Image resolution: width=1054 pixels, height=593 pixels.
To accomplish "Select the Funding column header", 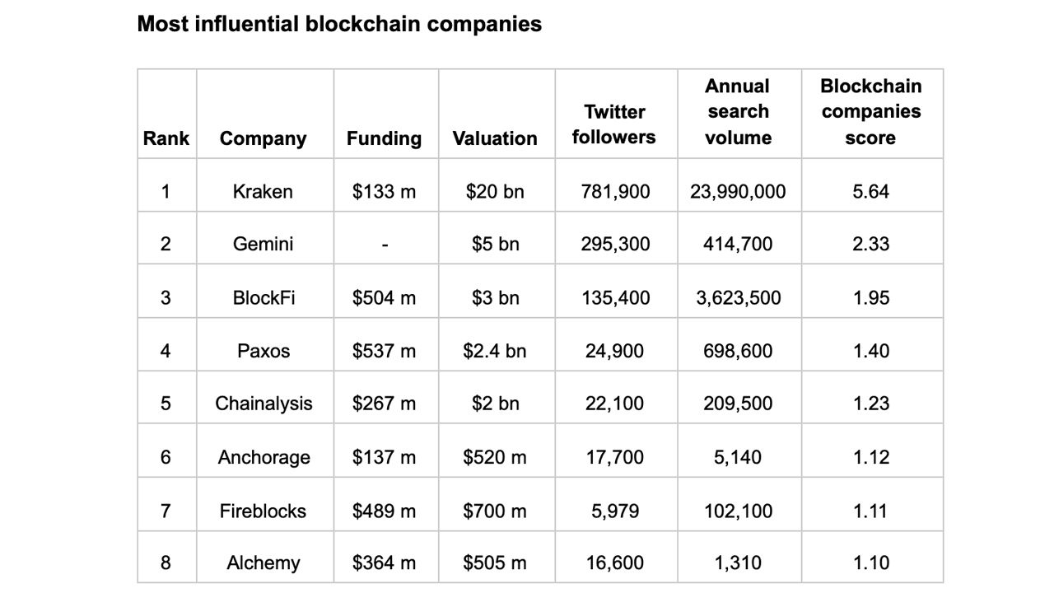I will click(x=384, y=138).
